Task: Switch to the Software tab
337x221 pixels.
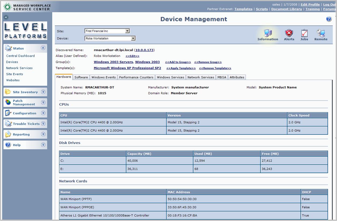Action: [81, 77]
